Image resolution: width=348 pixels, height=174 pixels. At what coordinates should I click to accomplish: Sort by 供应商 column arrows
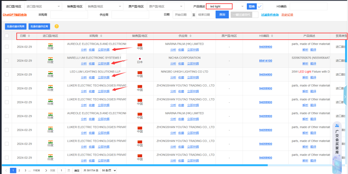pyautogui.click(x=190, y=36)
